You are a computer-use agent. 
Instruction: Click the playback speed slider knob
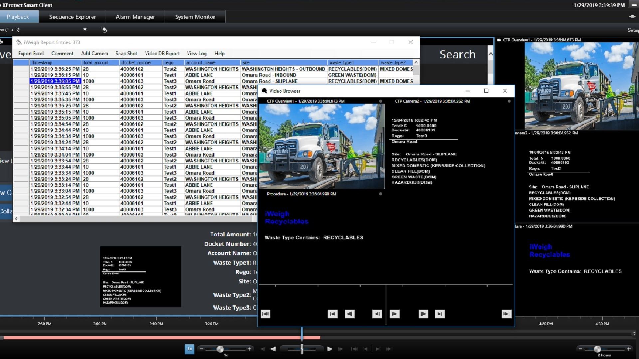click(x=220, y=349)
